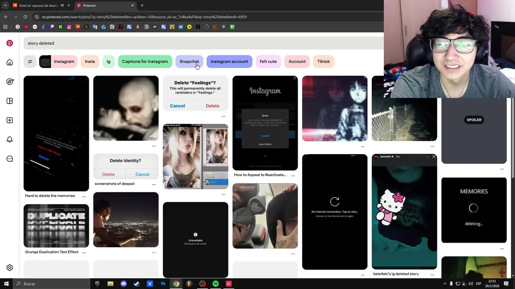Screen dimensions: 515x289
Task: Open Spotify from the taskbar
Action: click(x=216, y=284)
